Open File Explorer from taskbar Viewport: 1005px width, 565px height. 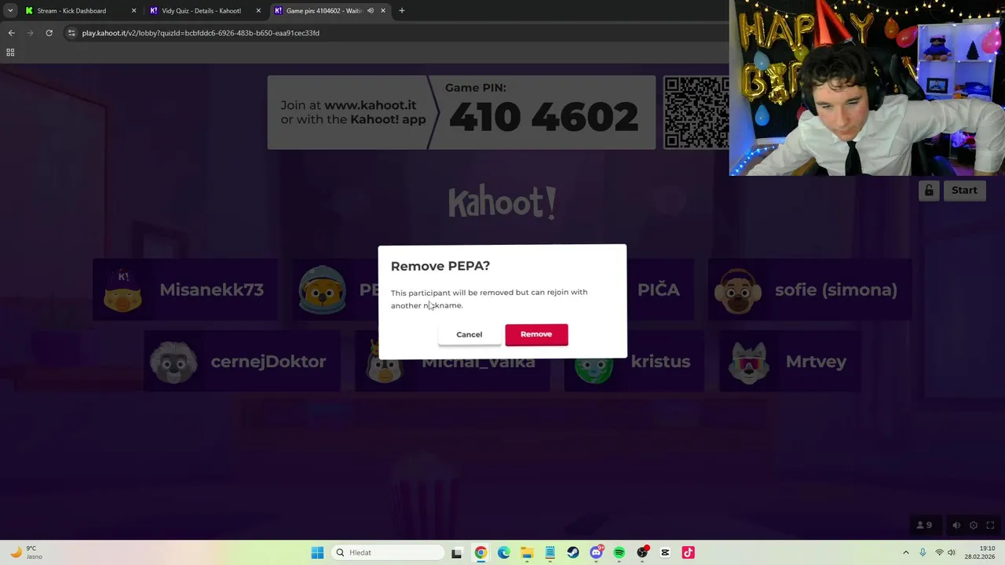[x=527, y=552]
